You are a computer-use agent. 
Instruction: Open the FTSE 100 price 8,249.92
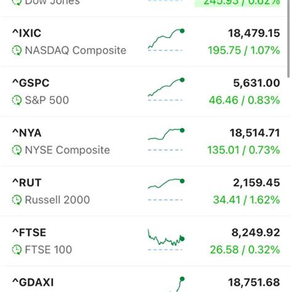point(256,233)
